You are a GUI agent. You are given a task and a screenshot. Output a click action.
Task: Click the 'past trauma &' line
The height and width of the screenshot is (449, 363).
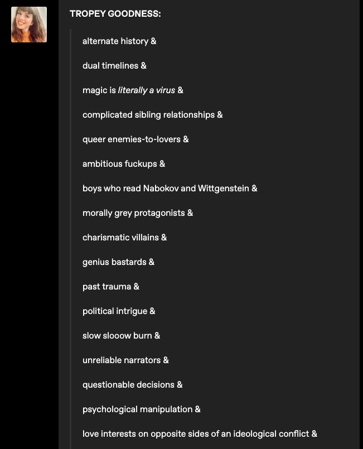pyautogui.click(x=111, y=287)
